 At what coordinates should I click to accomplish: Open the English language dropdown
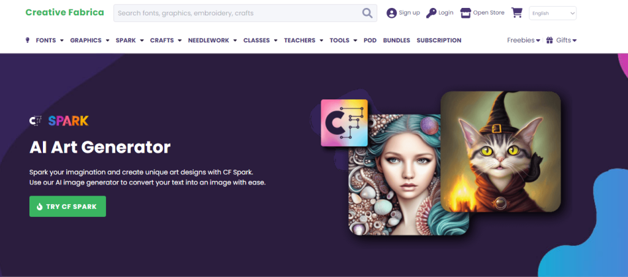553,13
